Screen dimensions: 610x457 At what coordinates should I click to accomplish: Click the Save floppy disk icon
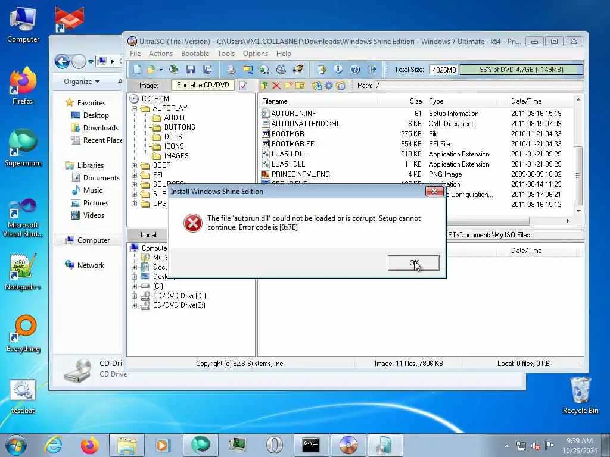point(191,70)
